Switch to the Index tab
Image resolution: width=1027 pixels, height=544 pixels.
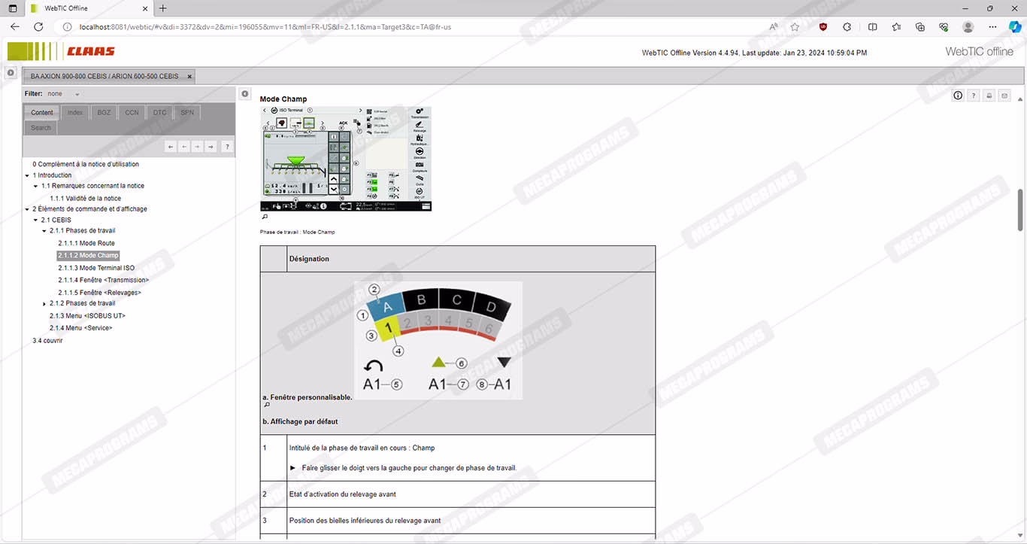[x=75, y=113]
